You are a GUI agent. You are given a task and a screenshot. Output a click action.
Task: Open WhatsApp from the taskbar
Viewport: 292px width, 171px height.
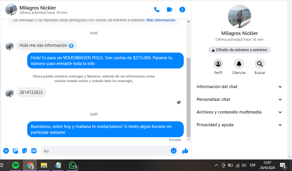click(x=72, y=165)
